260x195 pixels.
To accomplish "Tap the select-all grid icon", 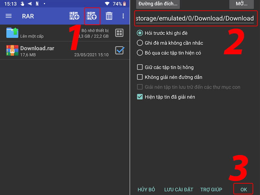I will 119,33.
